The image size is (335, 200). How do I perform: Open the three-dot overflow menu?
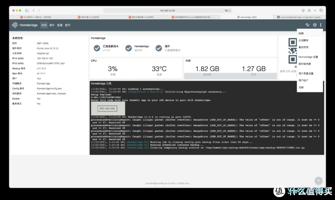tap(321, 25)
